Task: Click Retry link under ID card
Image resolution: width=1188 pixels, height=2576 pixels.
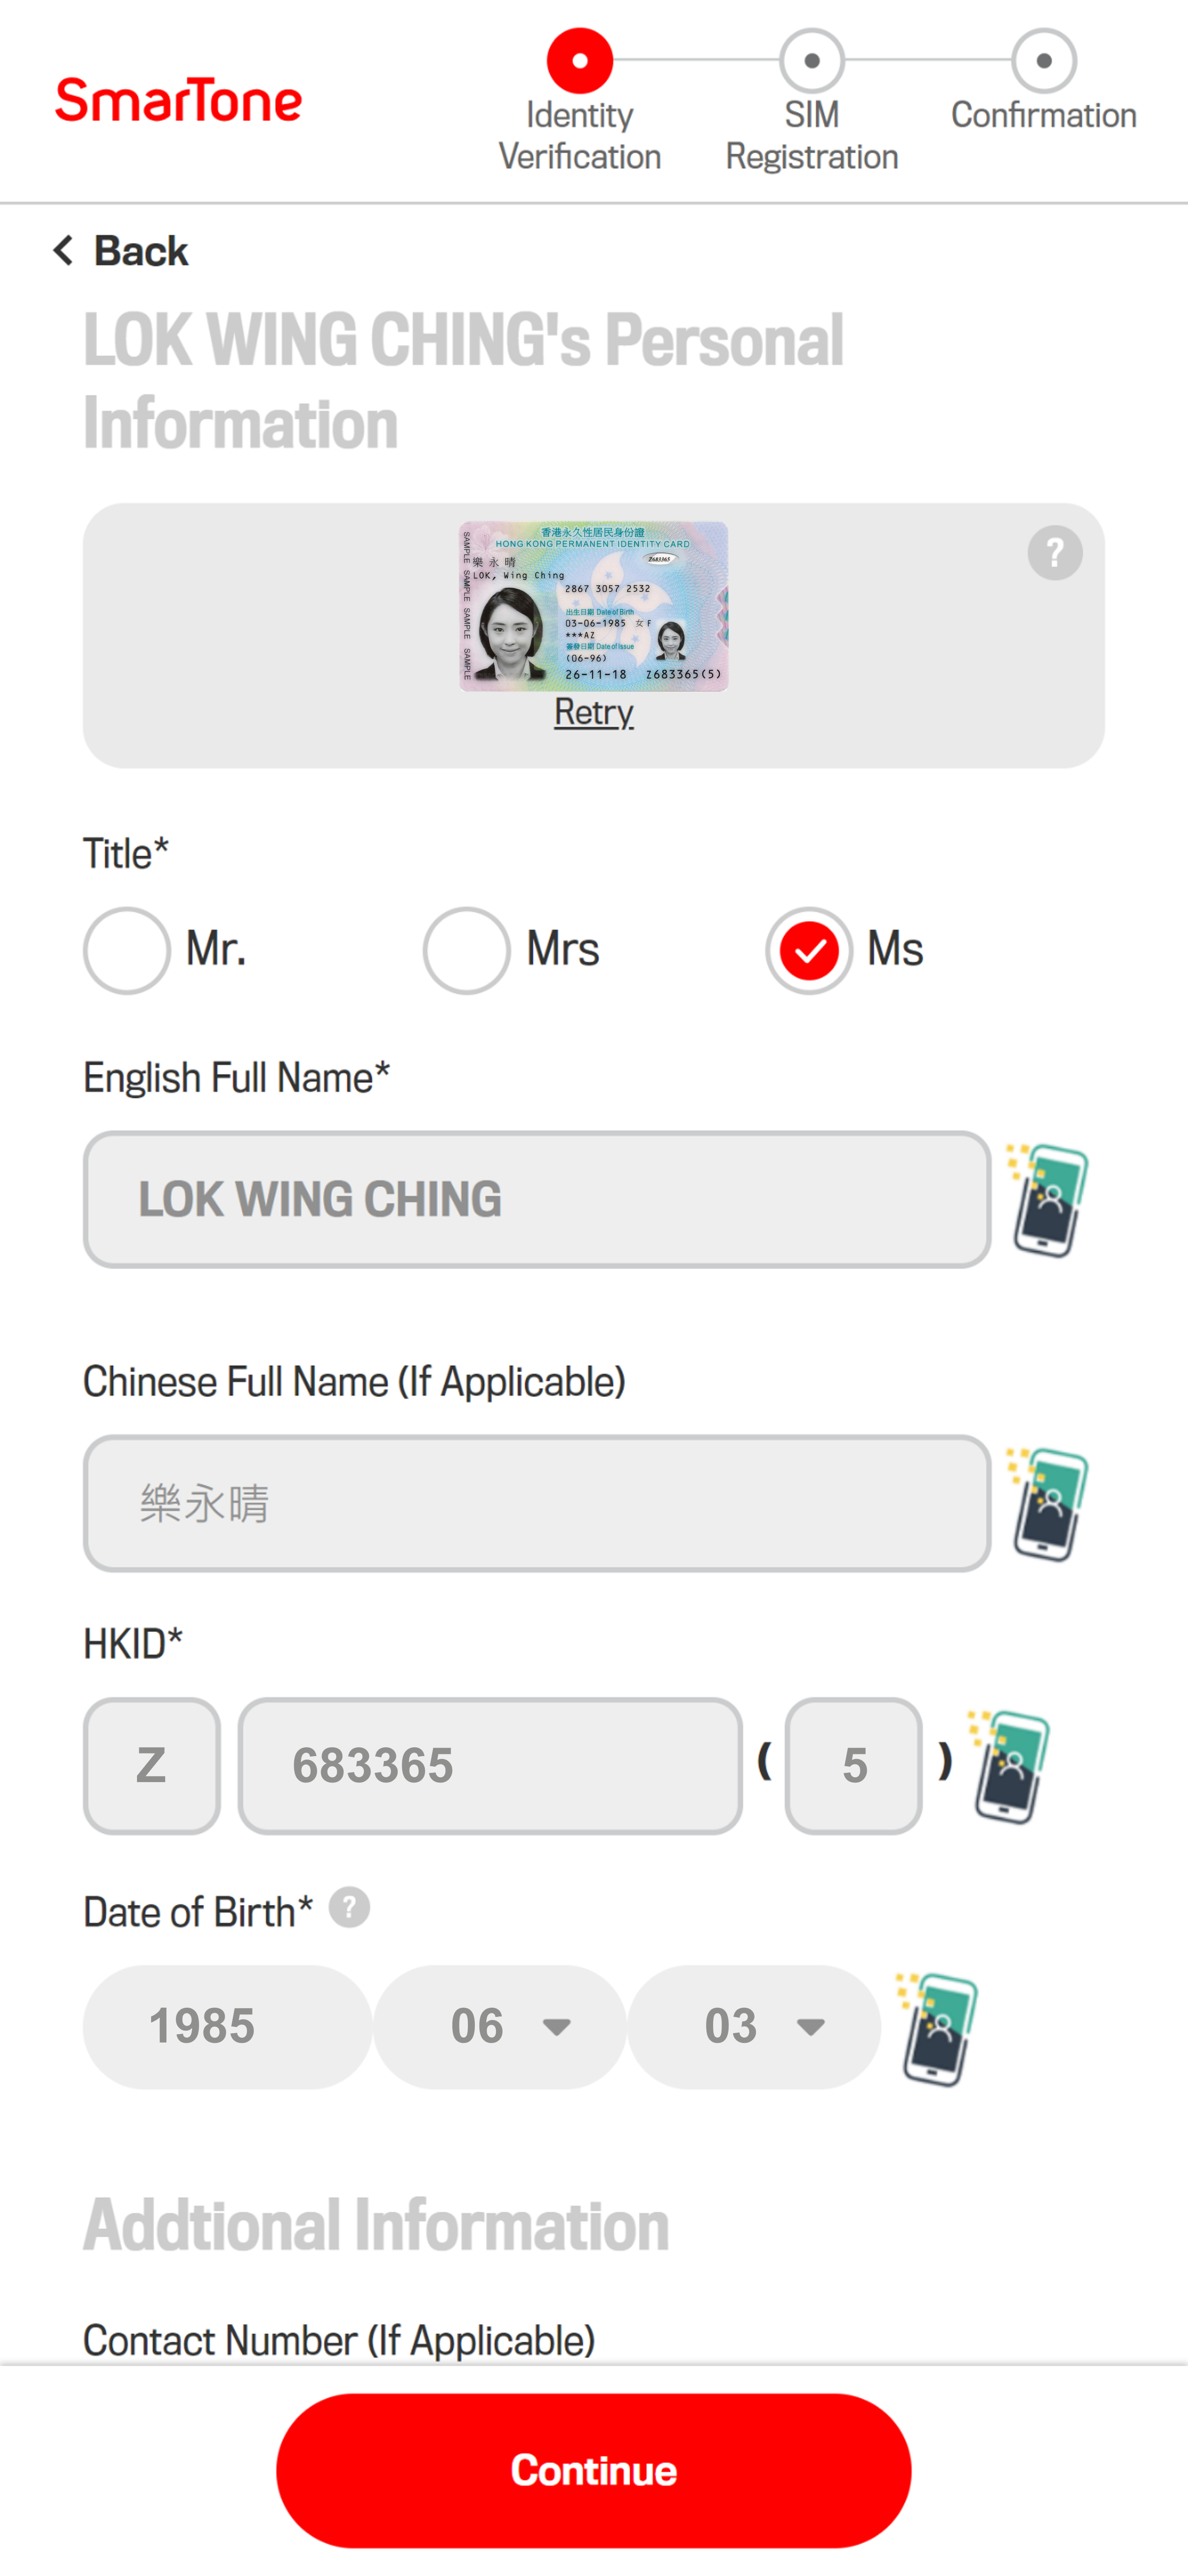Action: point(594,712)
